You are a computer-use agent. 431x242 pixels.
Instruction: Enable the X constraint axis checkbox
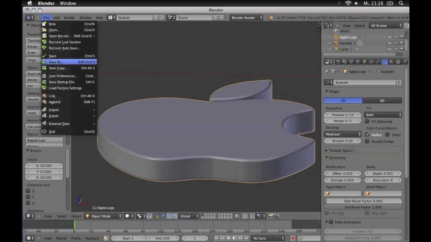(x=28, y=191)
